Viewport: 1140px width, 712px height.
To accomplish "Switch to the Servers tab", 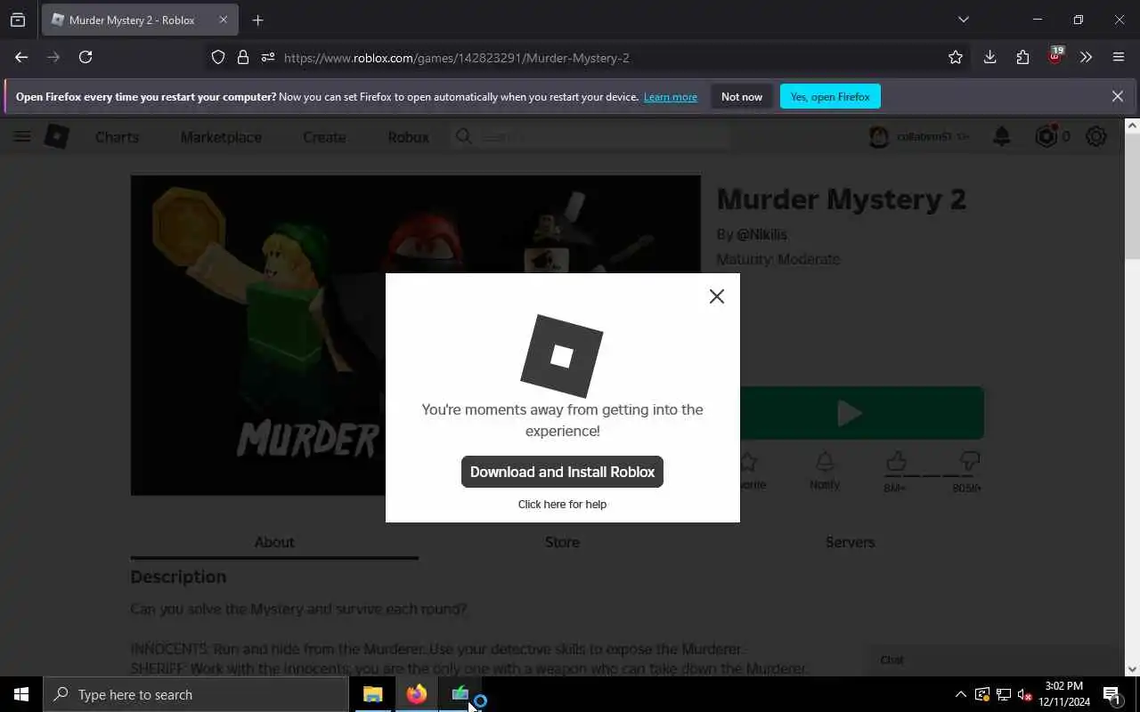I will (x=850, y=542).
